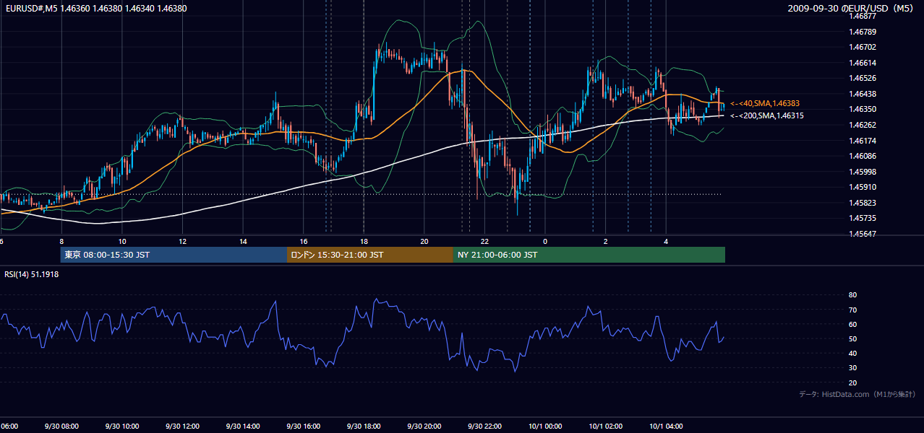Click hour tick 18 under the price chart

pos(364,241)
